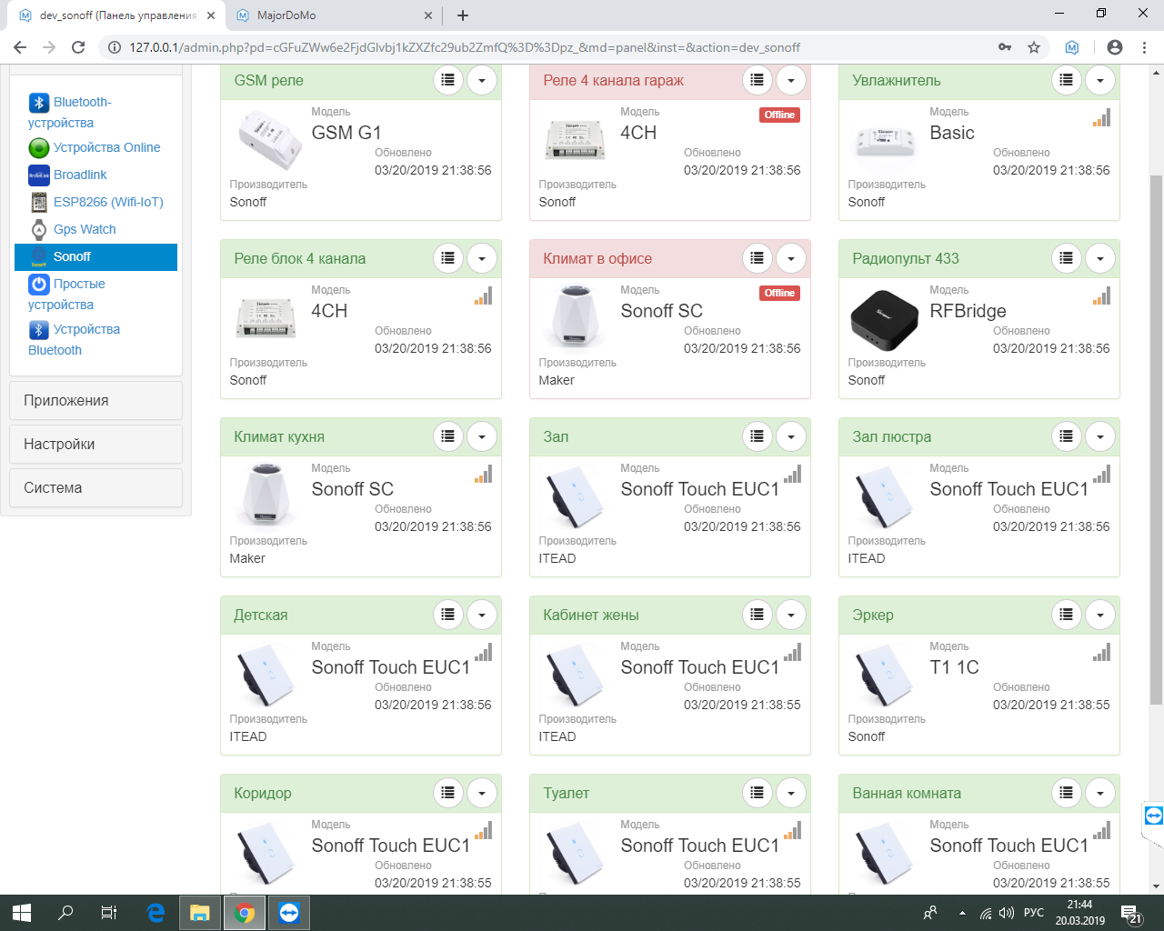Switch to the dev_sonoff browser tab
This screenshot has height=931, width=1164.
click(x=118, y=15)
